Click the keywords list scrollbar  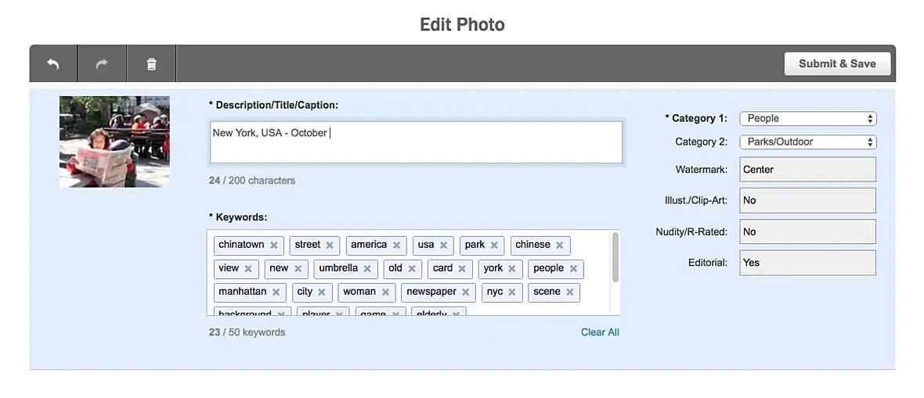click(x=615, y=258)
